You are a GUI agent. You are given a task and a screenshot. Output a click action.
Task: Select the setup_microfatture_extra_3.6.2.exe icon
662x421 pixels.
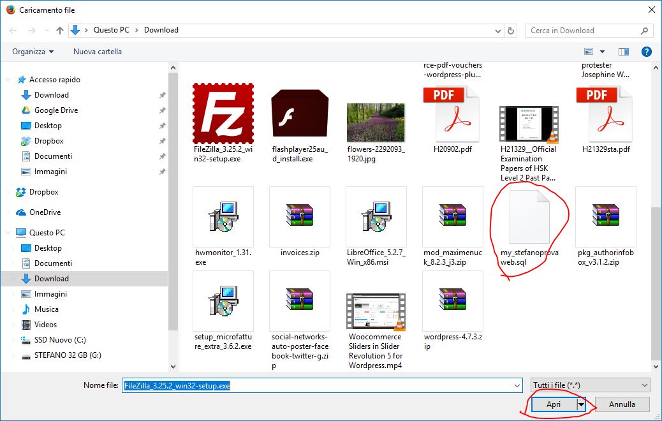[223, 301]
